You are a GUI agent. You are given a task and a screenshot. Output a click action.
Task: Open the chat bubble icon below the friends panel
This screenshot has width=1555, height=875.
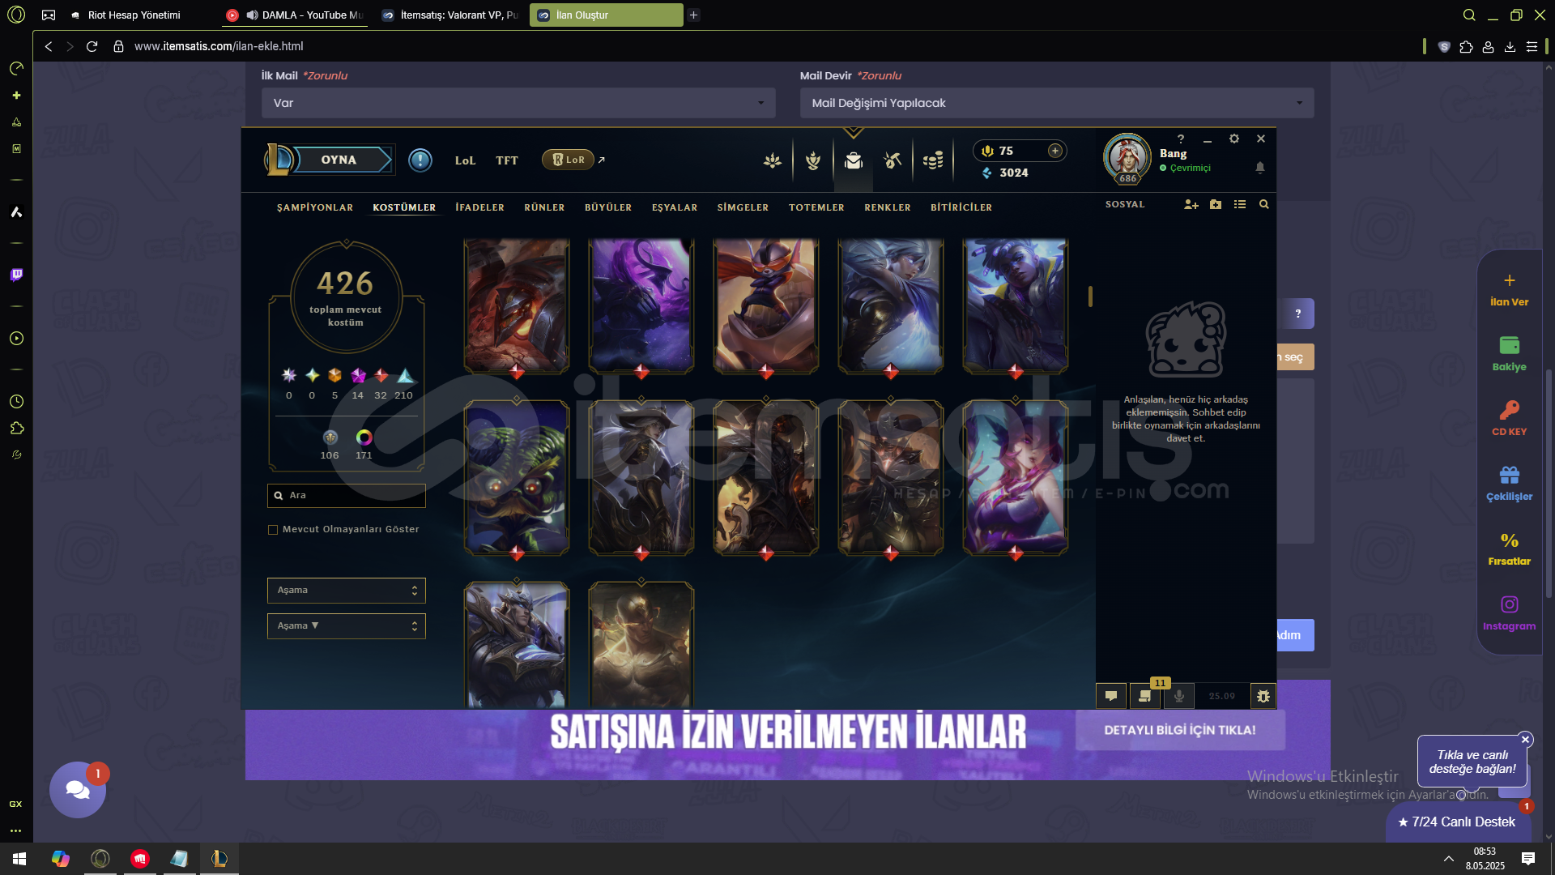click(x=1111, y=696)
